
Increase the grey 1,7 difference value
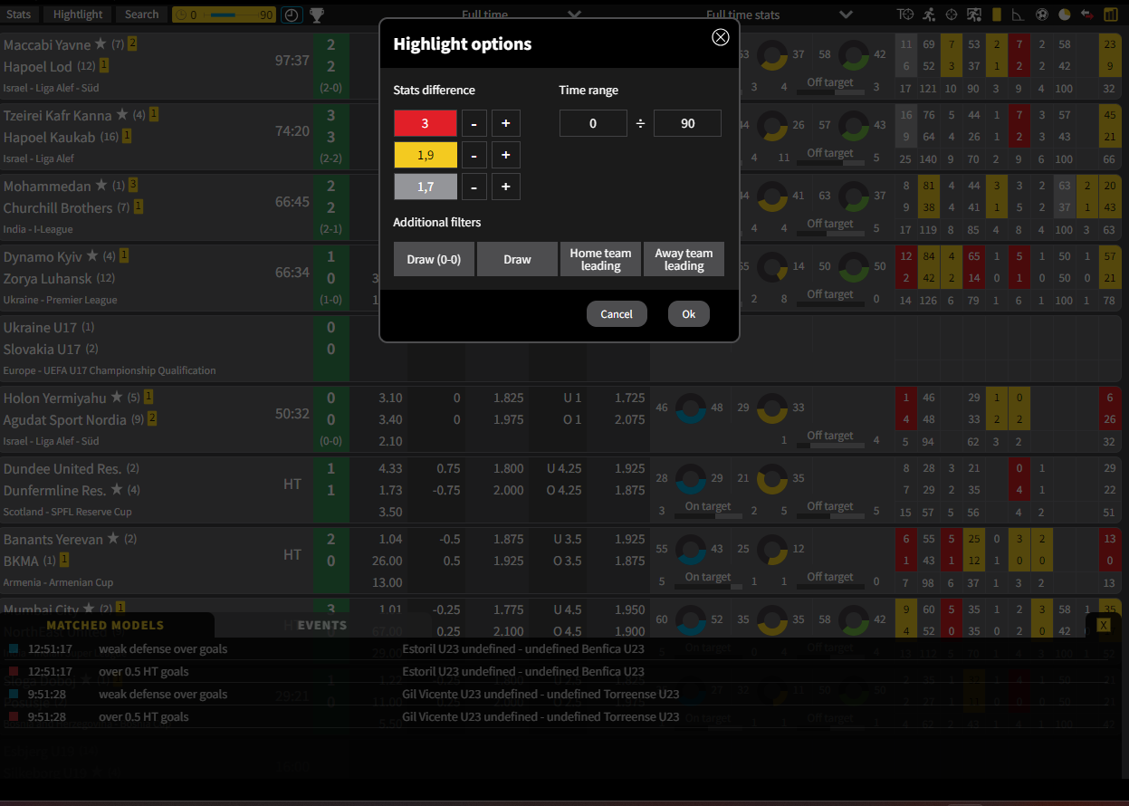[505, 187]
